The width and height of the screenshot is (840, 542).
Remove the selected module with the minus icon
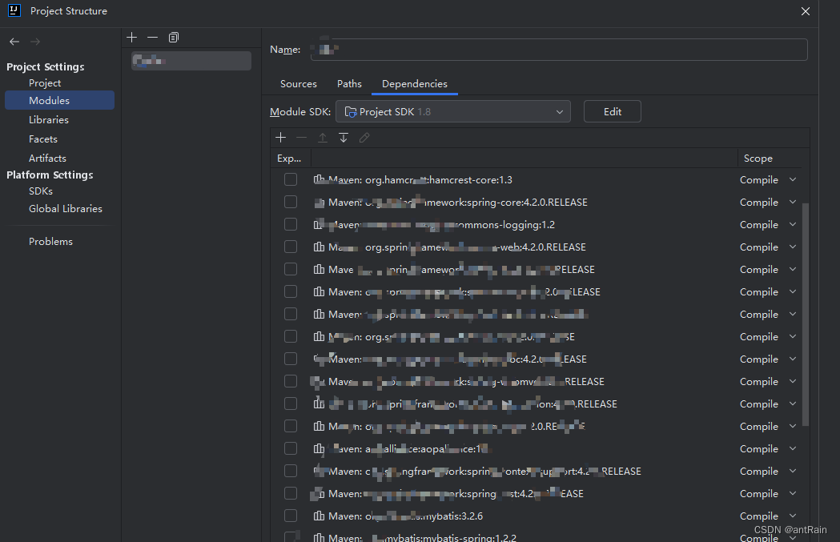tap(153, 37)
